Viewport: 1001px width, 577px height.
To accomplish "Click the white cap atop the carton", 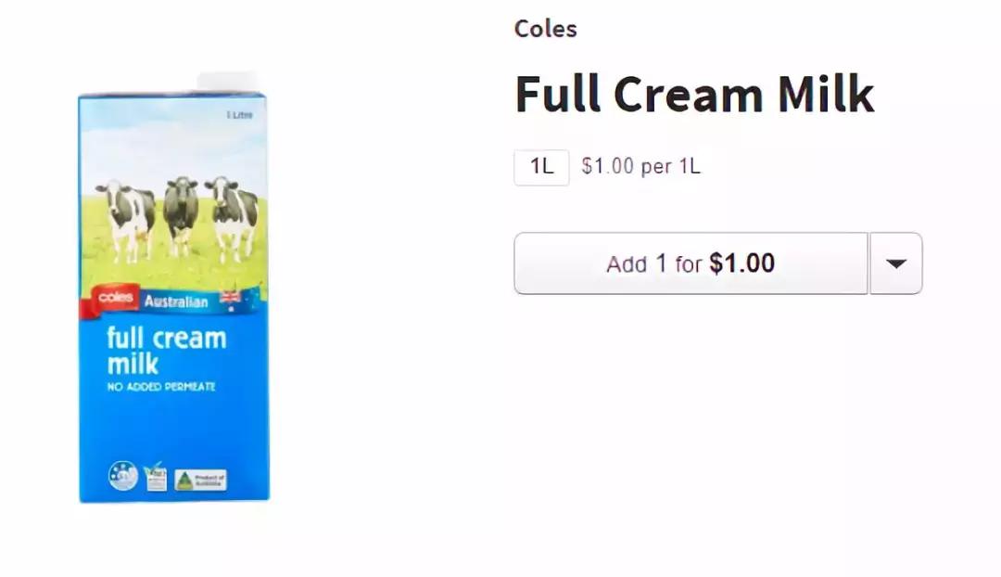I will [x=227, y=83].
